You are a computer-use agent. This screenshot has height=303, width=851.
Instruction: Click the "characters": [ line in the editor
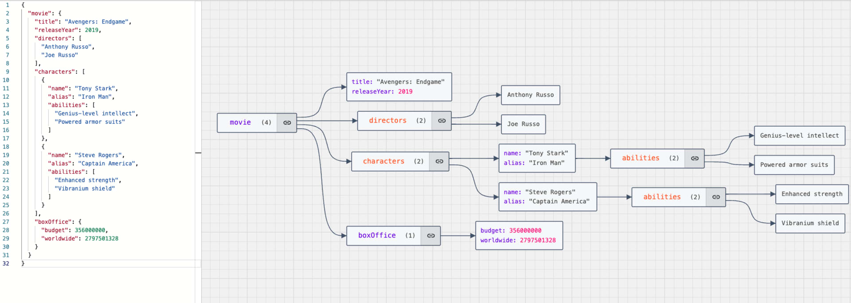(x=60, y=72)
